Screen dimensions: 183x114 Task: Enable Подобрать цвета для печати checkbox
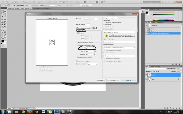coord(39,67)
